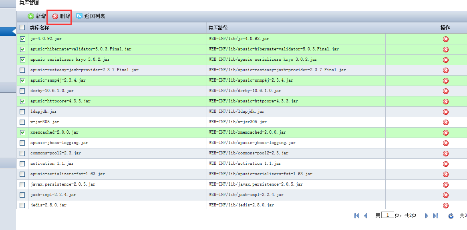Check javax.persistence-2.0.5.jar checkbox
Screen dimensions: 467x230
22,184
